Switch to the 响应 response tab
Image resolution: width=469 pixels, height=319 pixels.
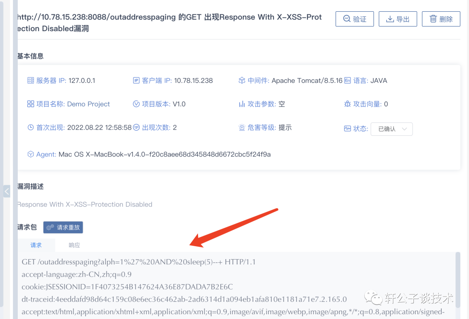point(74,245)
